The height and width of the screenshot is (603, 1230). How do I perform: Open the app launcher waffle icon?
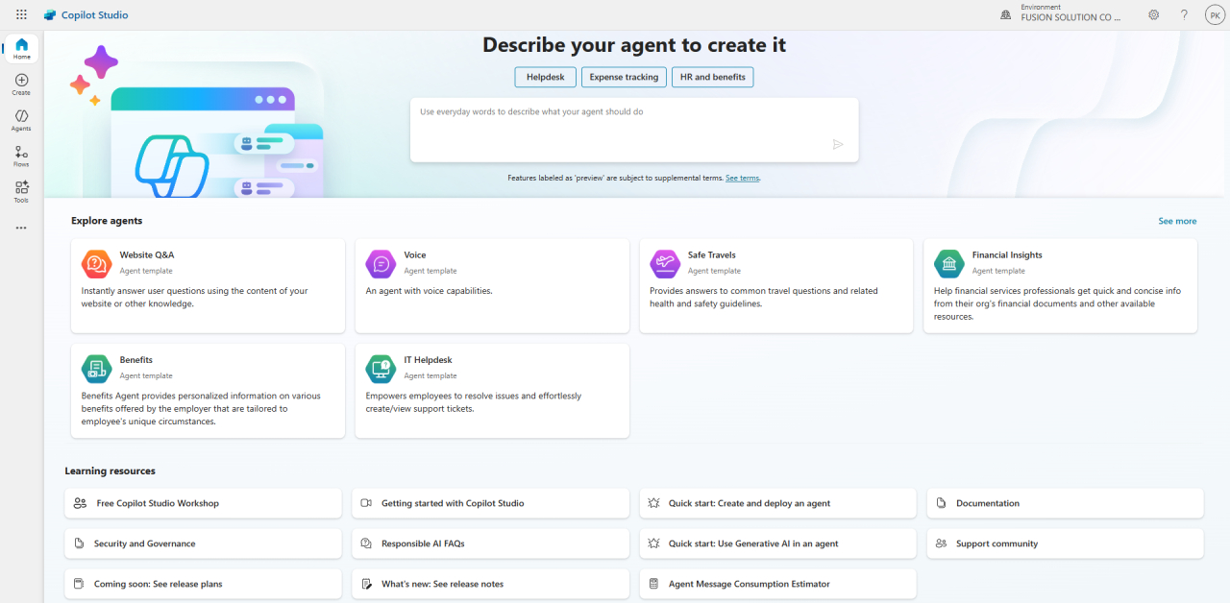point(21,14)
